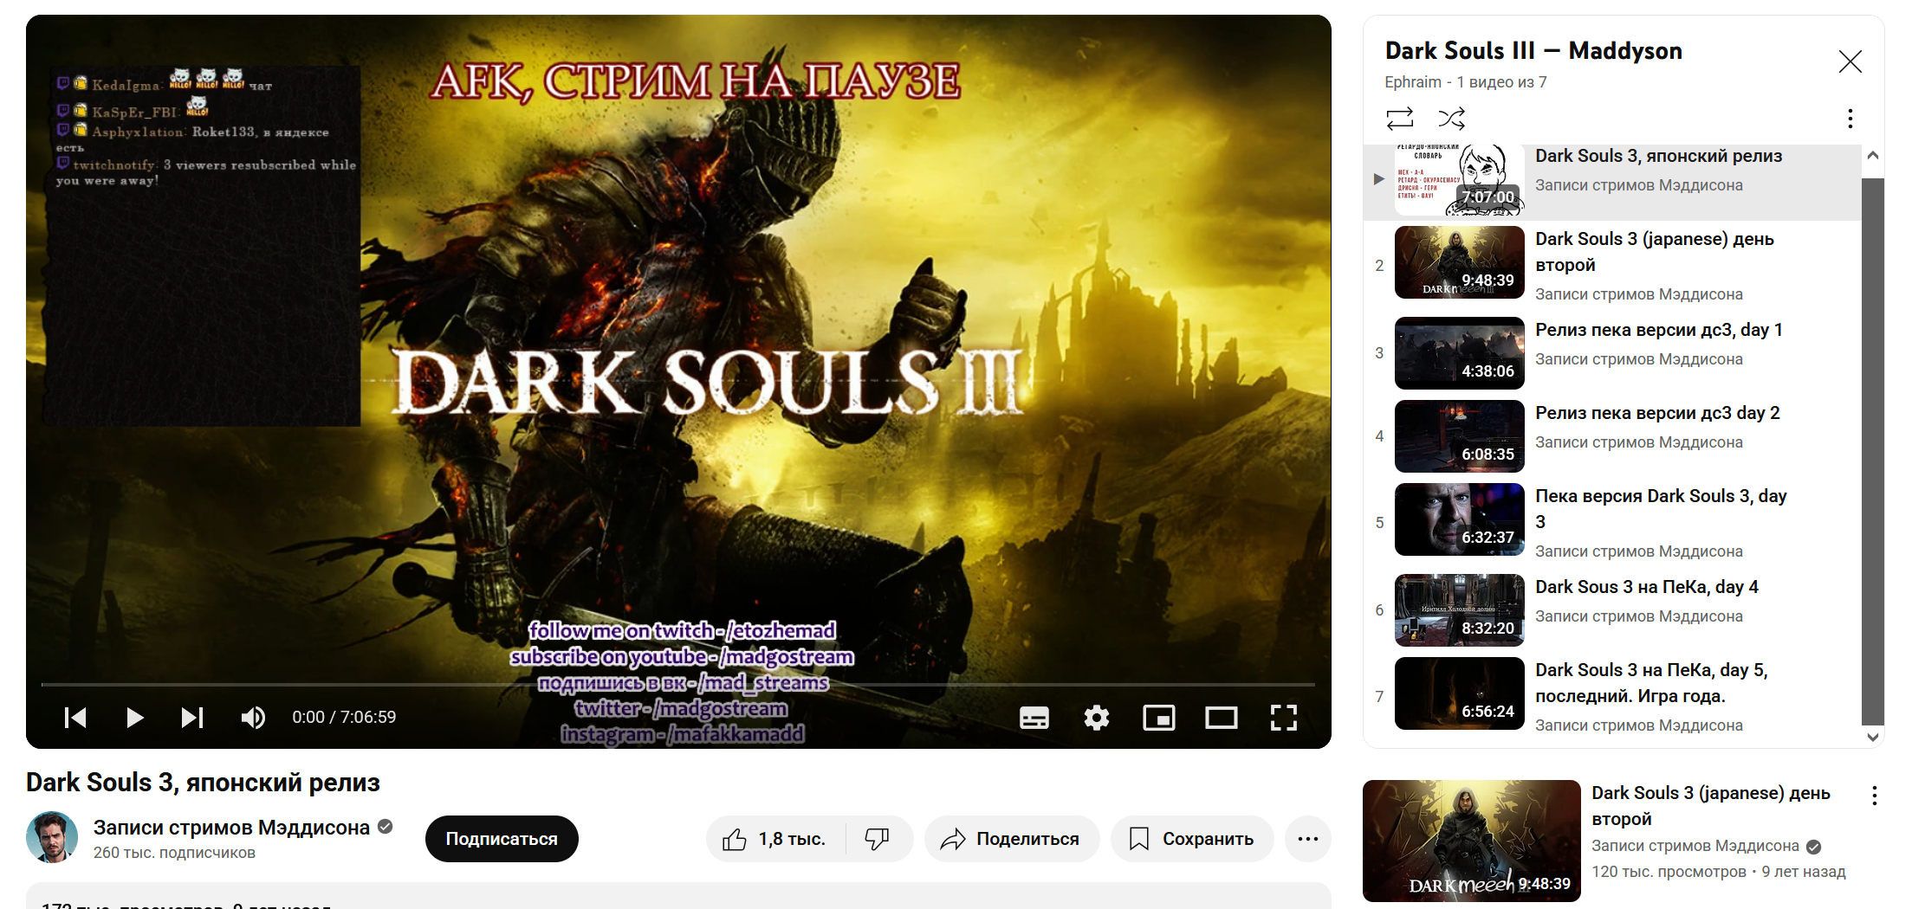
Task: Open thumbnail of the 4:38:06 playlist video
Action: (x=1460, y=353)
